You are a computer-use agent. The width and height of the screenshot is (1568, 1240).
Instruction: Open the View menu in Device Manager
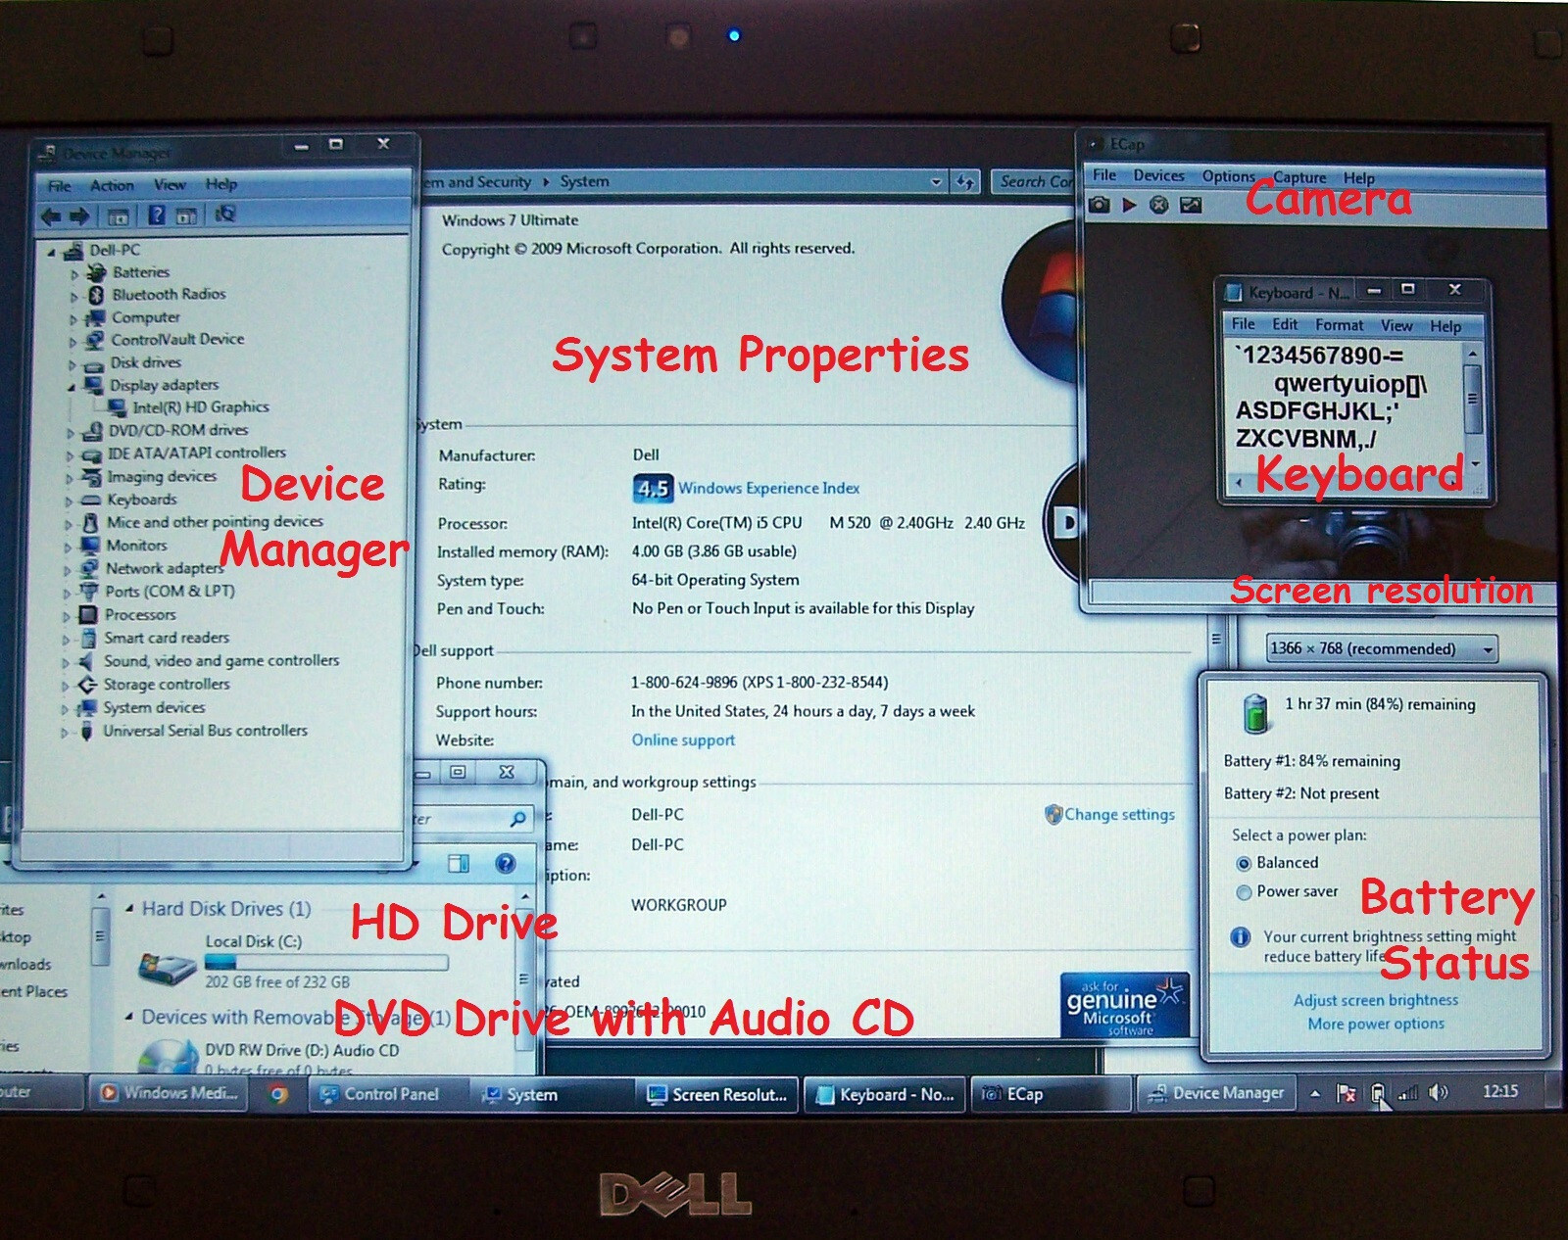pos(170,184)
